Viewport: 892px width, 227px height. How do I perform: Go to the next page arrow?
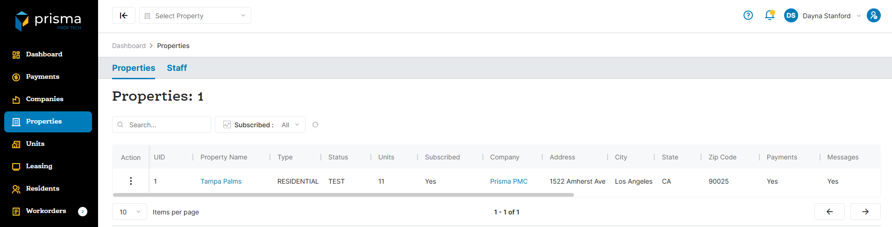(x=865, y=212)
